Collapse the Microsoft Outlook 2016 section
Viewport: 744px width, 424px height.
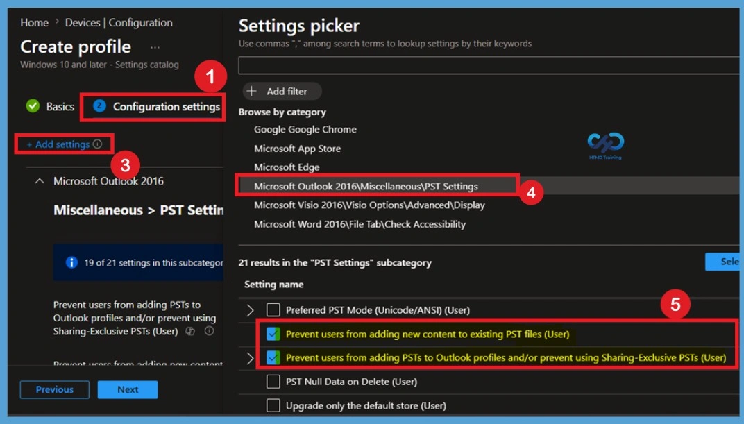point(40,181)
